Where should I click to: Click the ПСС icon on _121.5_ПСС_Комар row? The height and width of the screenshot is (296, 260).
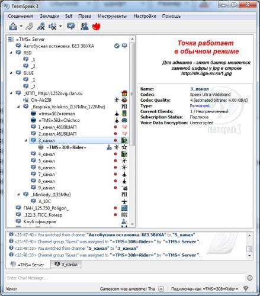tap(124, 215)
